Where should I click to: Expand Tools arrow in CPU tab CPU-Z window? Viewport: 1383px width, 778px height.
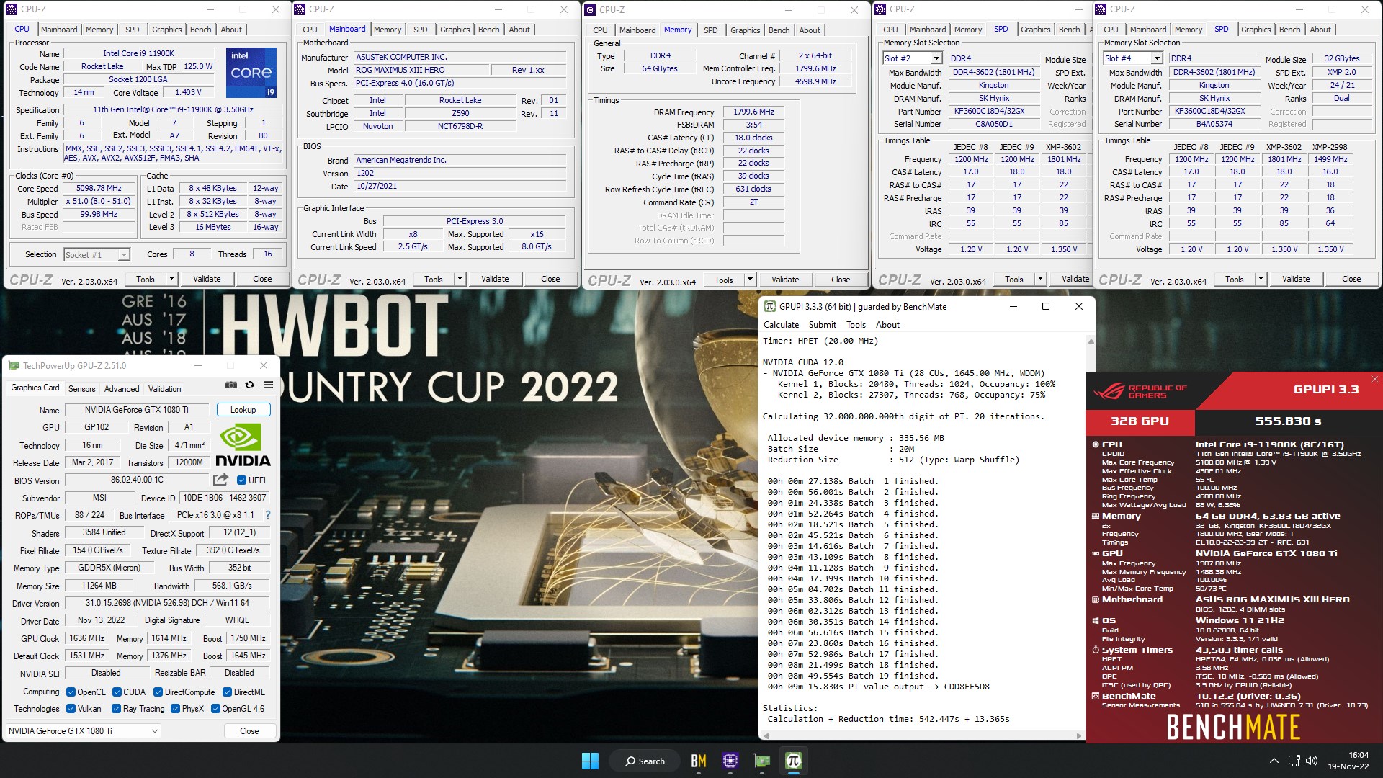click(171, 279)
